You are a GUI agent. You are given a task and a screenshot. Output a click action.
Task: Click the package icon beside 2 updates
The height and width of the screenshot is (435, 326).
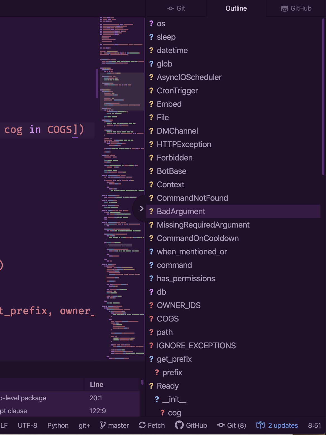[x=261, y=425]
